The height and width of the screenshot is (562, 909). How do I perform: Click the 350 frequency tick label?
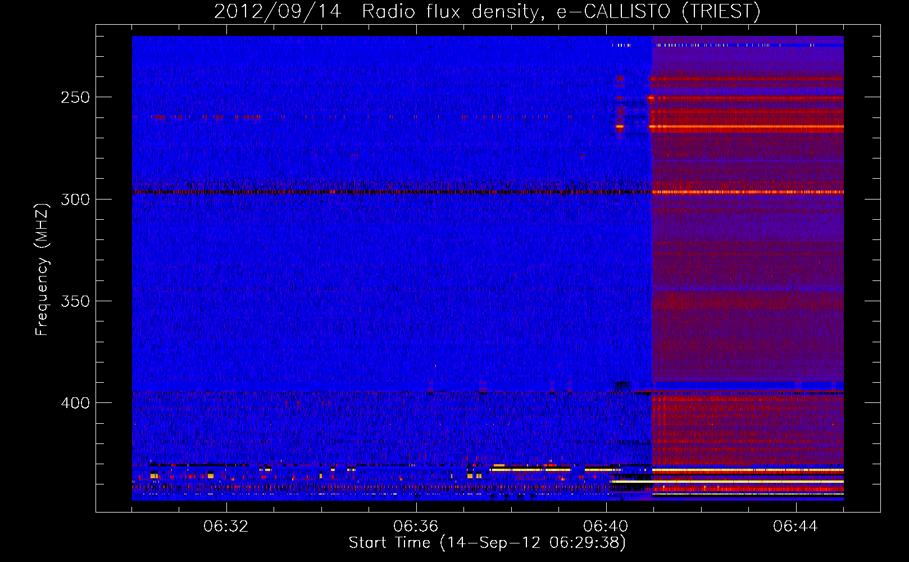click(75, 301)
